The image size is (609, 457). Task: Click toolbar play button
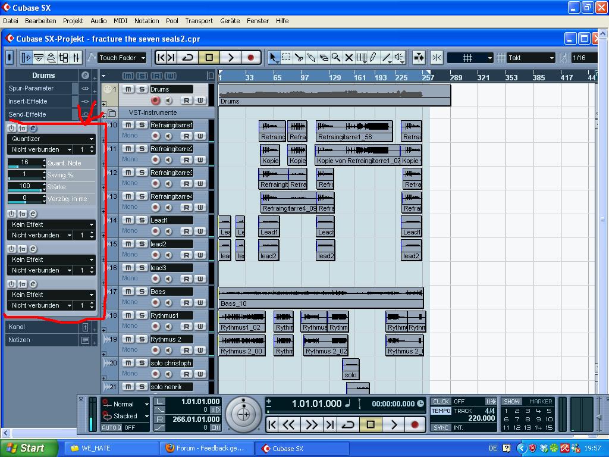pos(230,58)
